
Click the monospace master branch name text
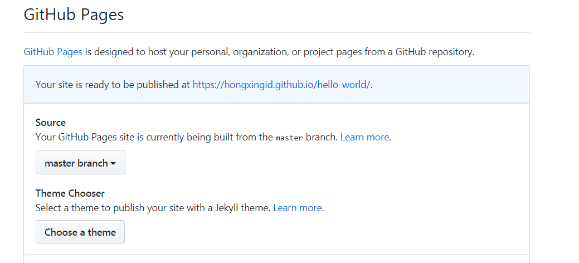pos(289,138)
